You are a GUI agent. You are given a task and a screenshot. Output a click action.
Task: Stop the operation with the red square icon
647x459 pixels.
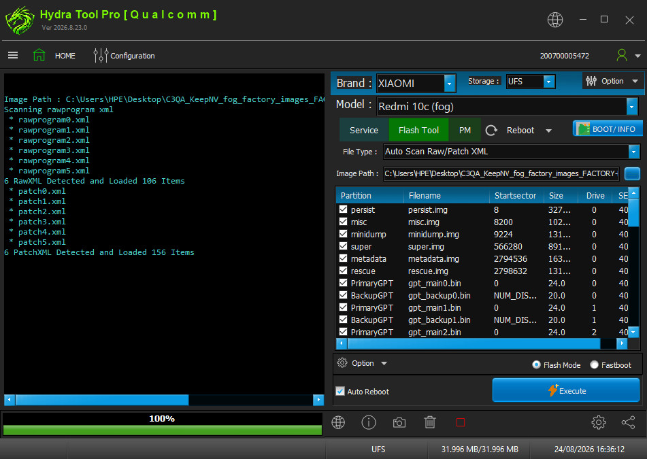tap(461, 422)
